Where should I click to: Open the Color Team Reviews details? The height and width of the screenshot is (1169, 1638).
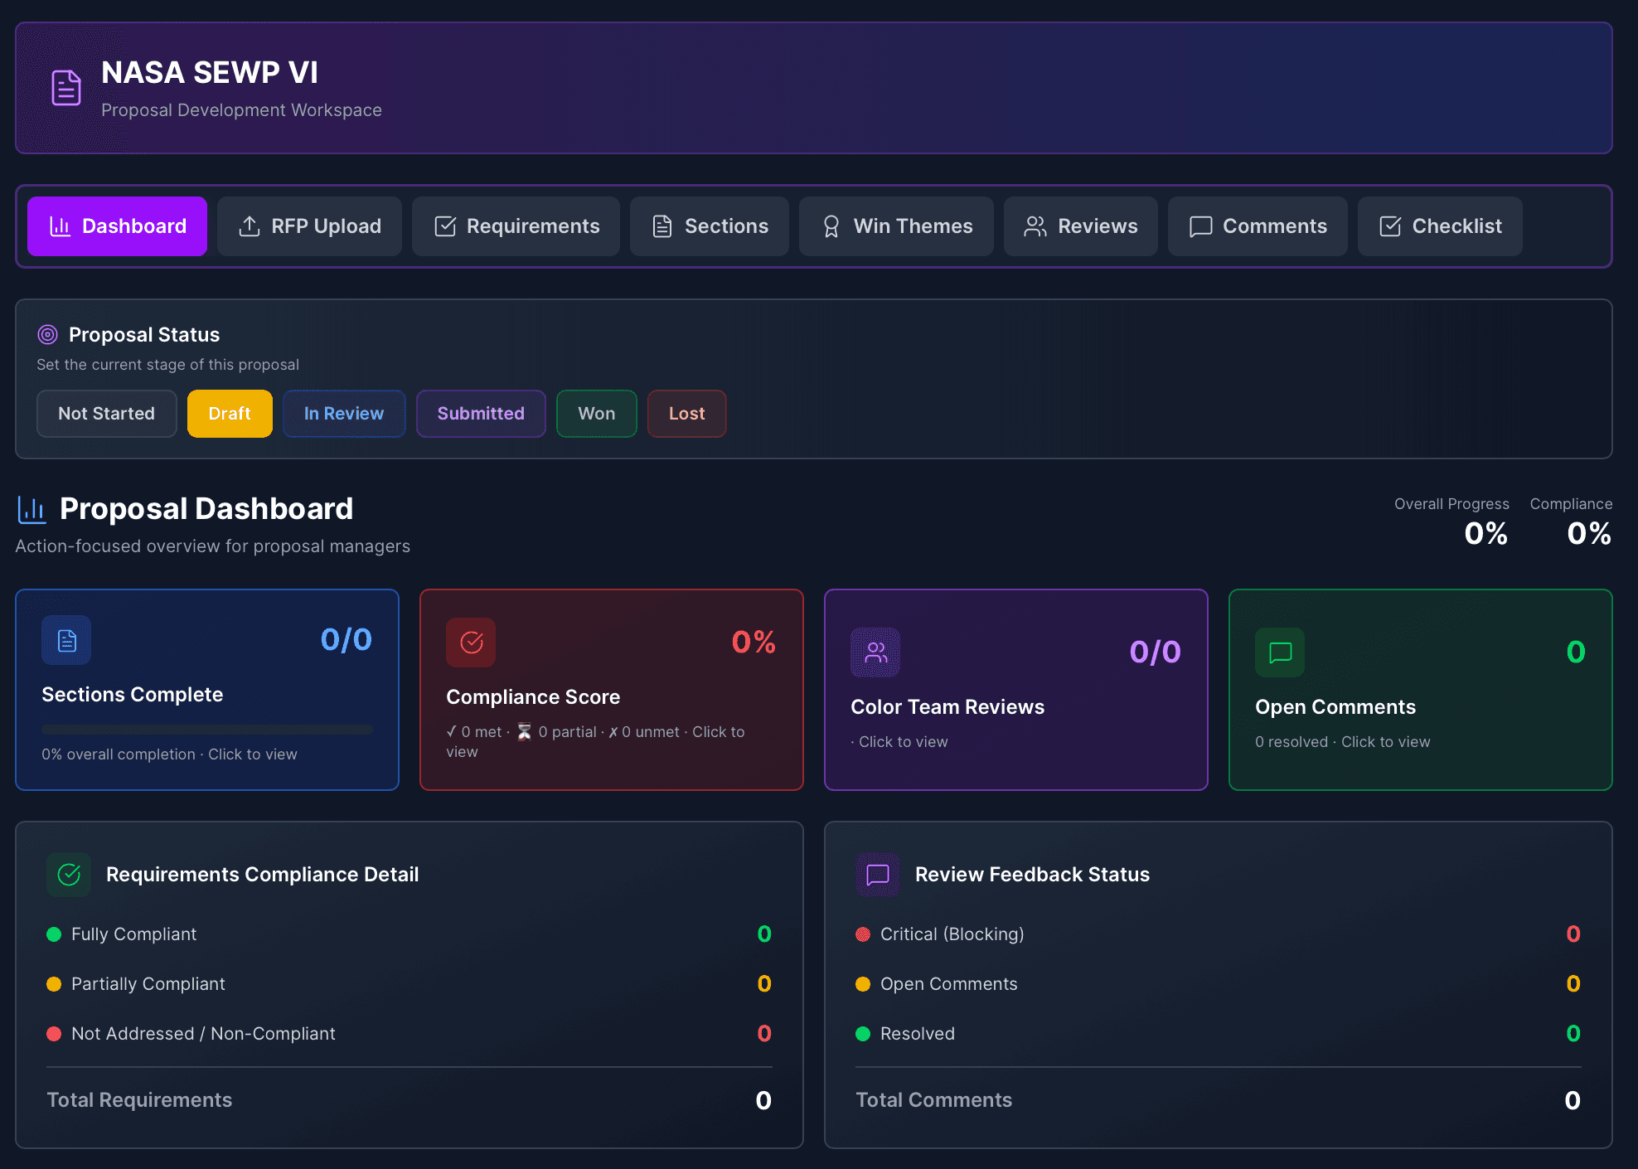click(x=1016, y=690)
